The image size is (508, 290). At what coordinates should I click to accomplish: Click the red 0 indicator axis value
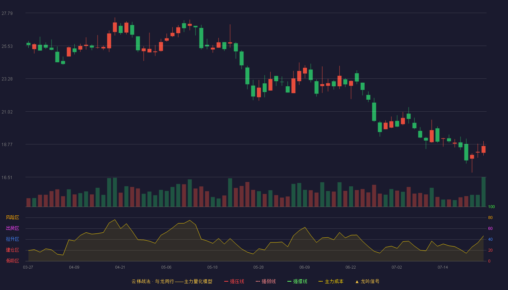pyautogui.click(x=489, y=261)
